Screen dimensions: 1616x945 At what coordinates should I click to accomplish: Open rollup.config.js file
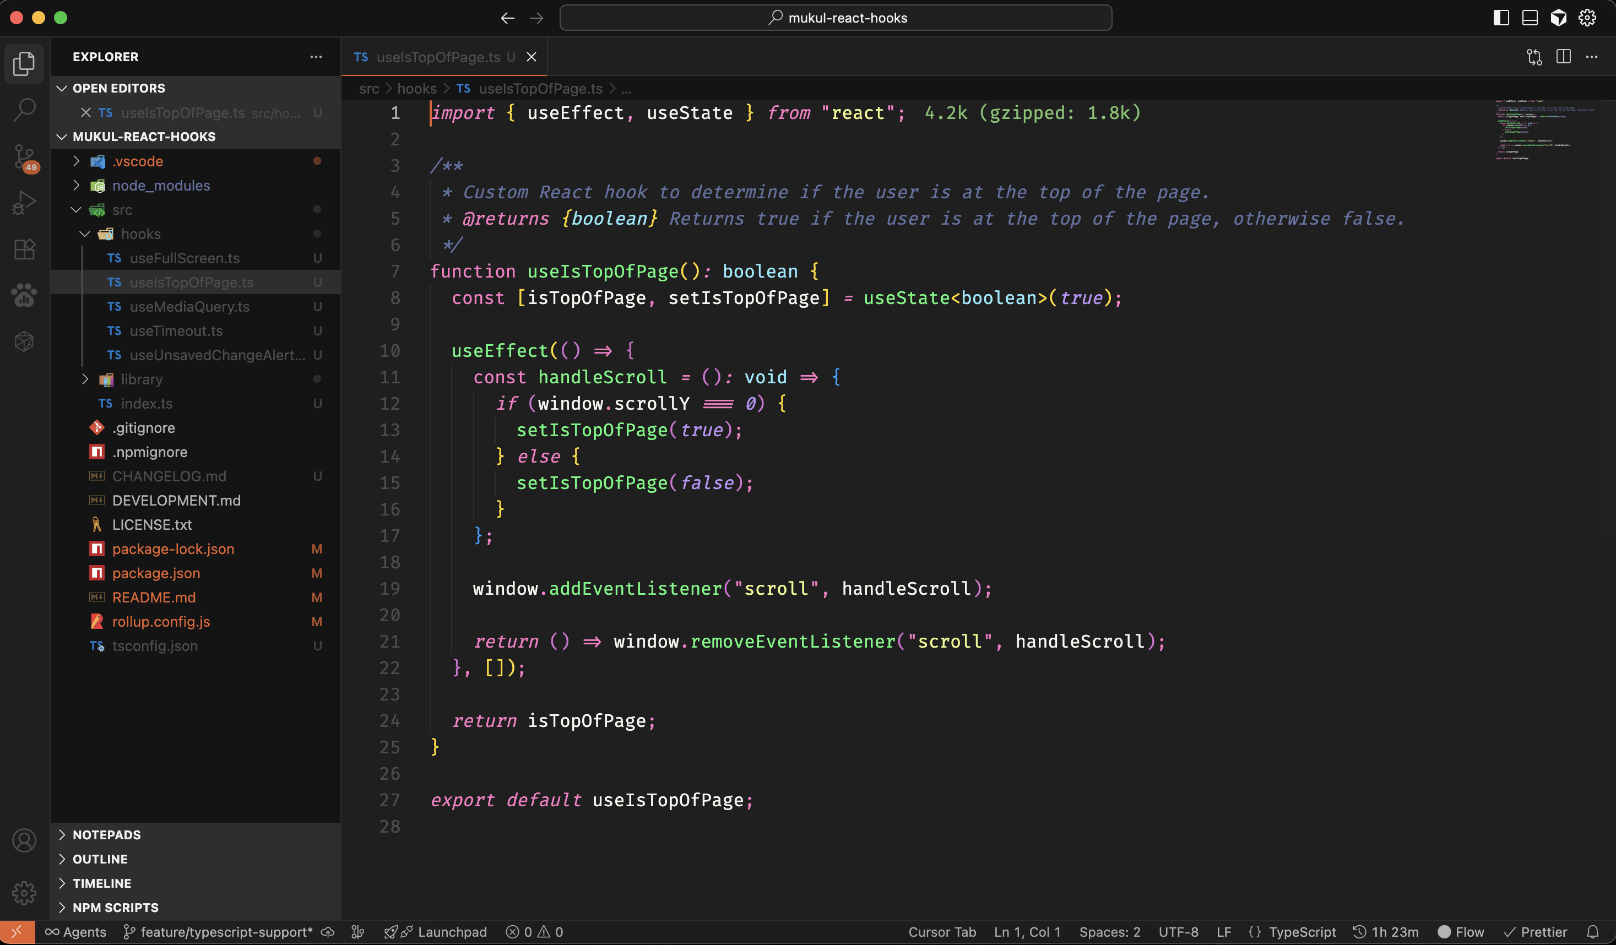pyautogui.click(x=196, y=622)
